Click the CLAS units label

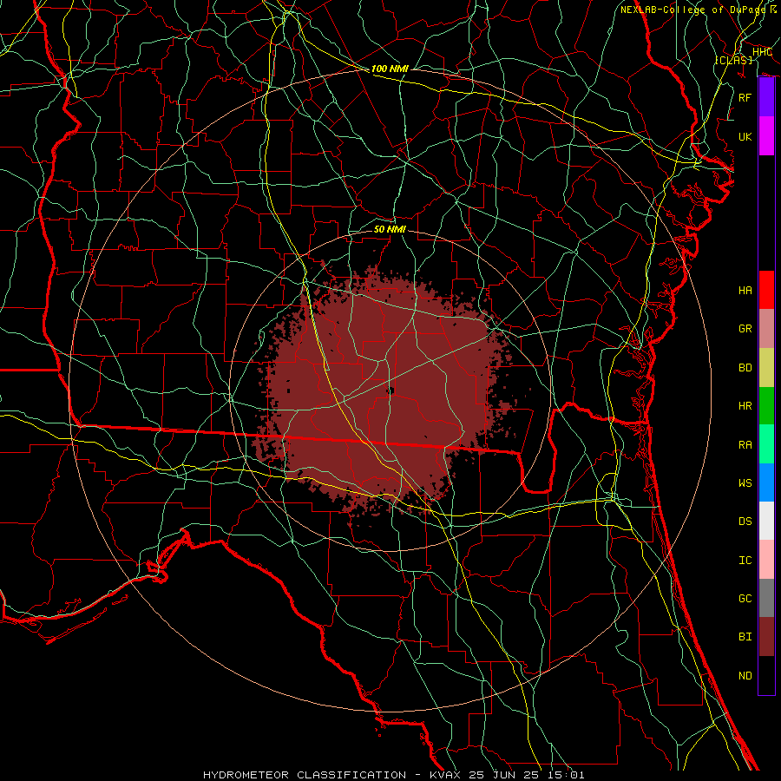tap(733, 60)
